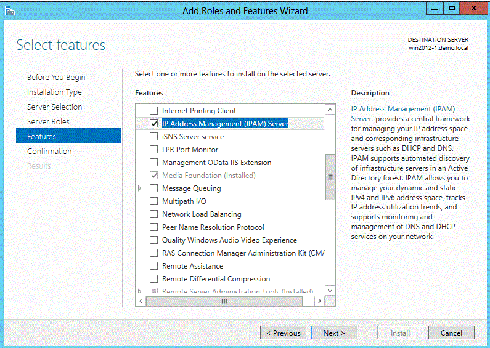Jump to Installation Type page
Image resolution: width=490 pixels, height=348 pixels.
(x=54, y=92)
